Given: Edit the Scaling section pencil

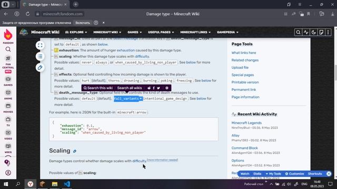Looking at the screenshot, I should click(x=75, y=151).
